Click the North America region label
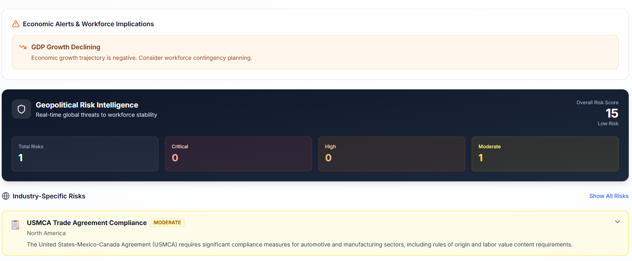 click(46, 233)
